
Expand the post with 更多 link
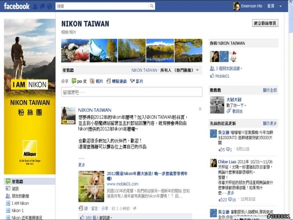pos(81,165)
